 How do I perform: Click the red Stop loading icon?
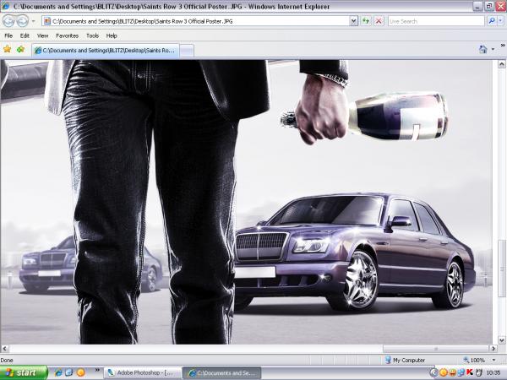click(x=379, y=21)
